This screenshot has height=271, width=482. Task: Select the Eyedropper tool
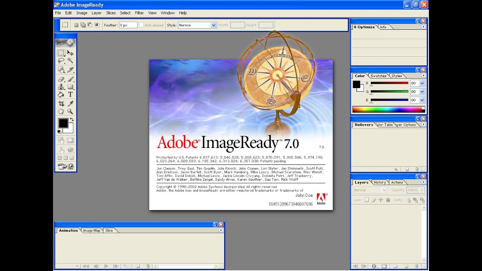[70, 104]
